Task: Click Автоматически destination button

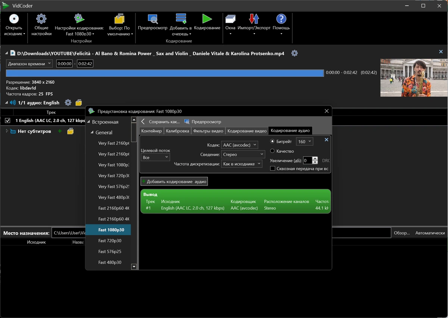Action: pyautogui.click(x=430, y=233)
